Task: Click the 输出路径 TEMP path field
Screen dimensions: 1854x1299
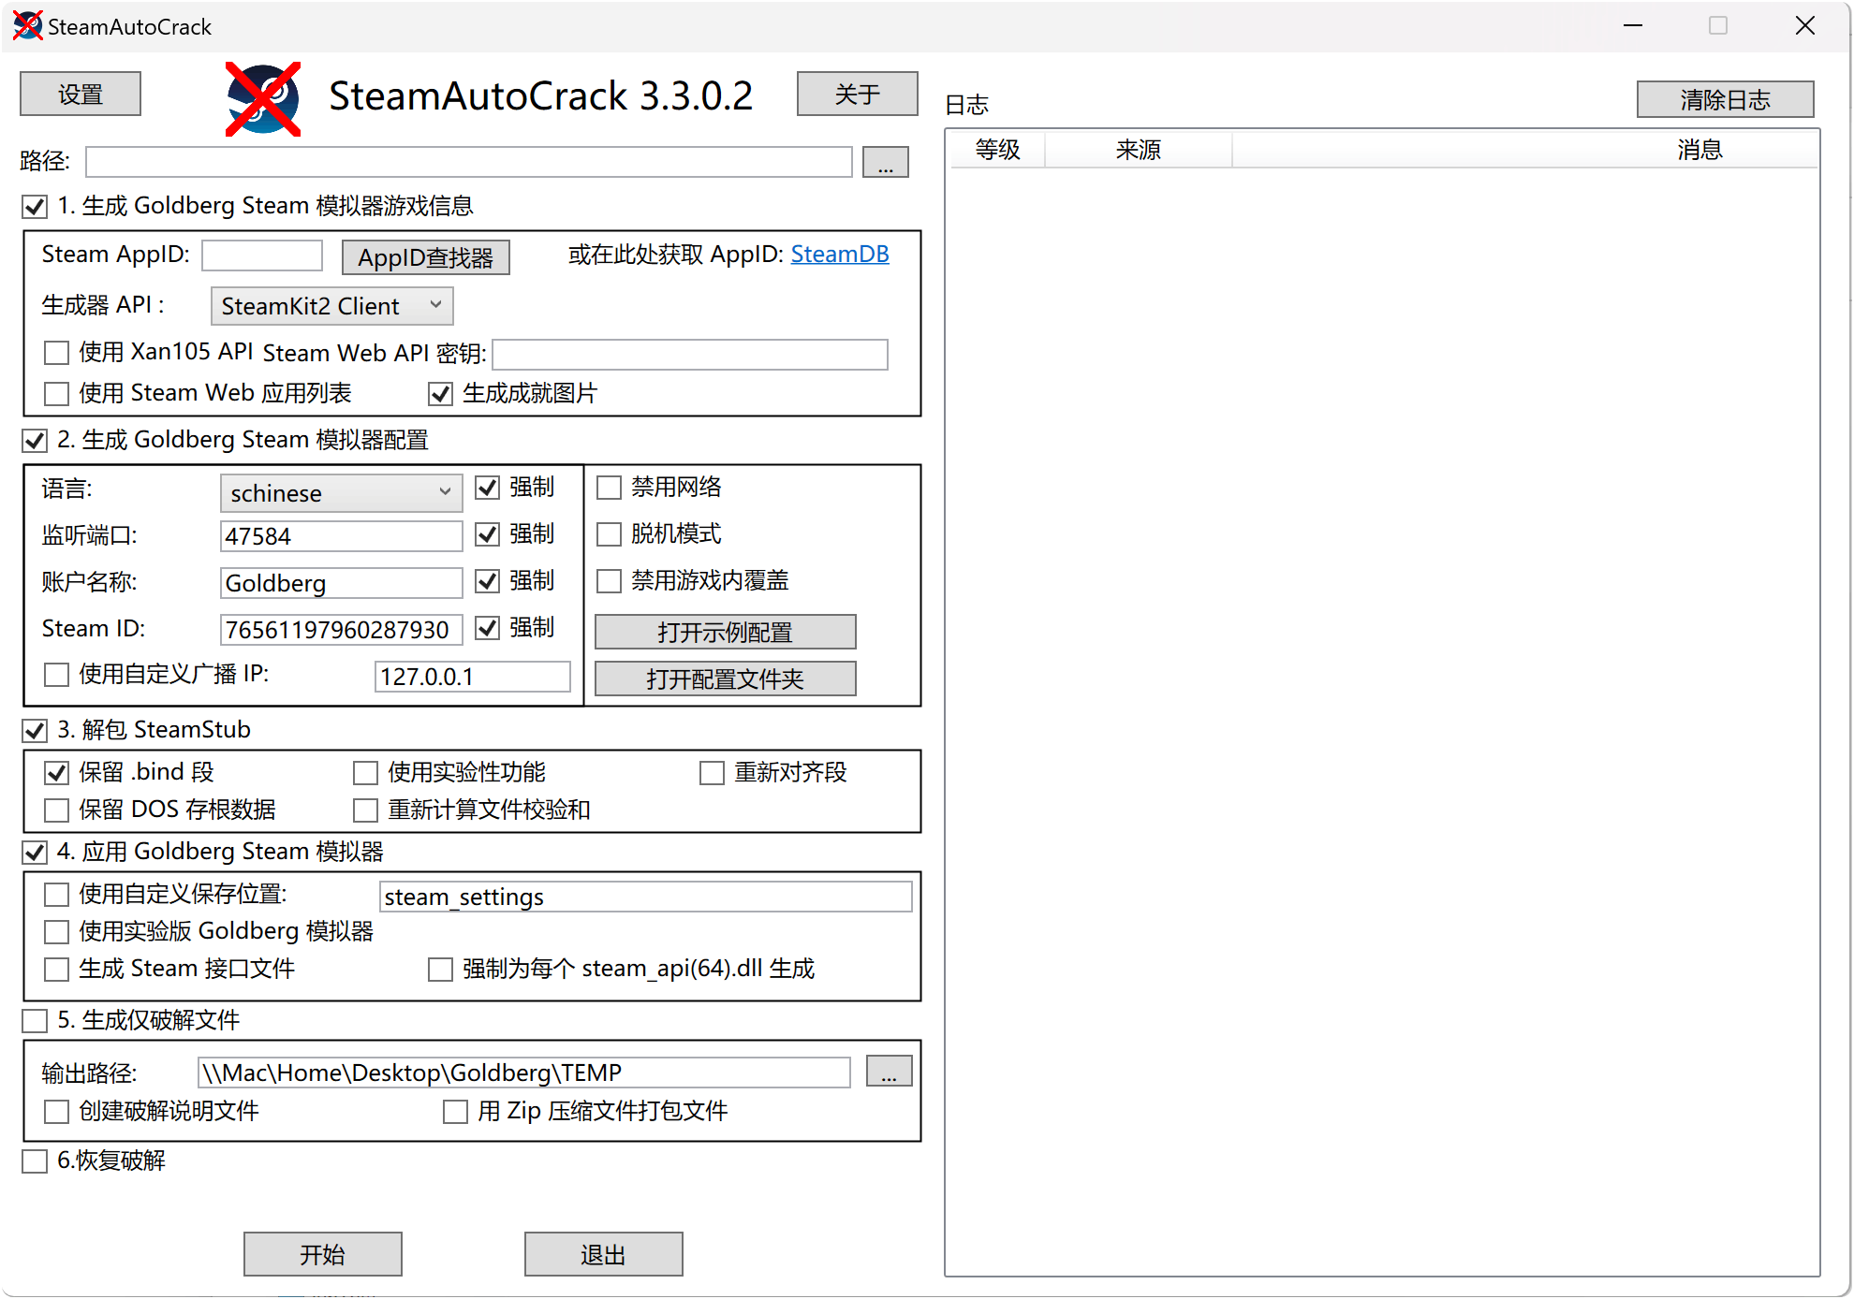Action: tap(524, 1073)
